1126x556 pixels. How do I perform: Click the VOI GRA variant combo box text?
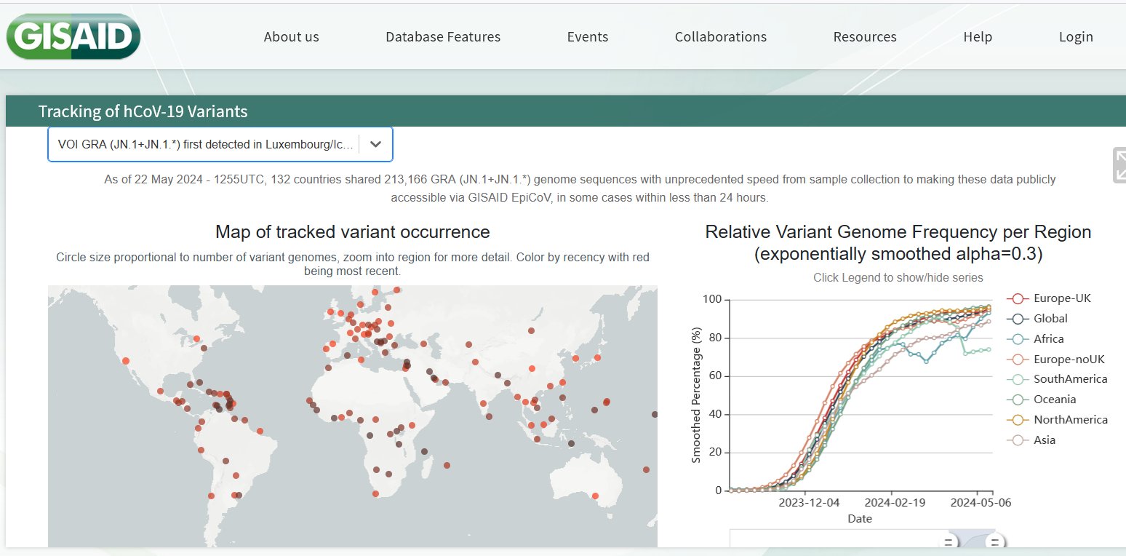(x=205, y=144)
